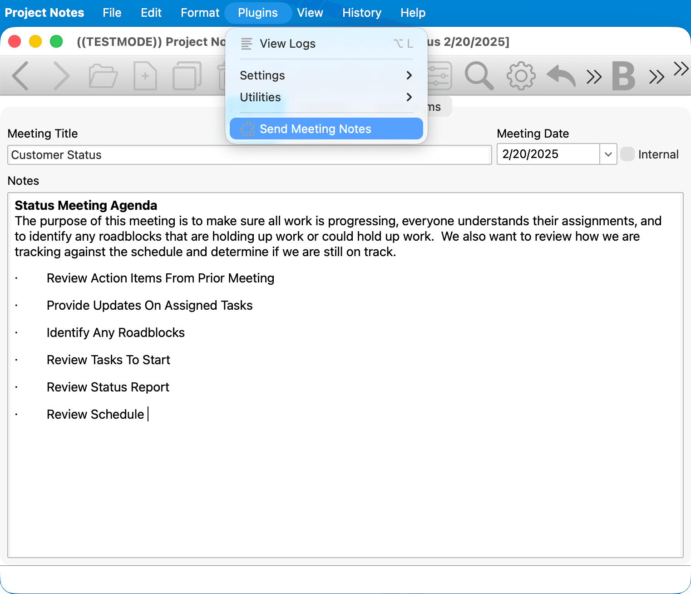
Task: Open the Meeting Date dropdown arrow
Action: (x=608, y=154)
